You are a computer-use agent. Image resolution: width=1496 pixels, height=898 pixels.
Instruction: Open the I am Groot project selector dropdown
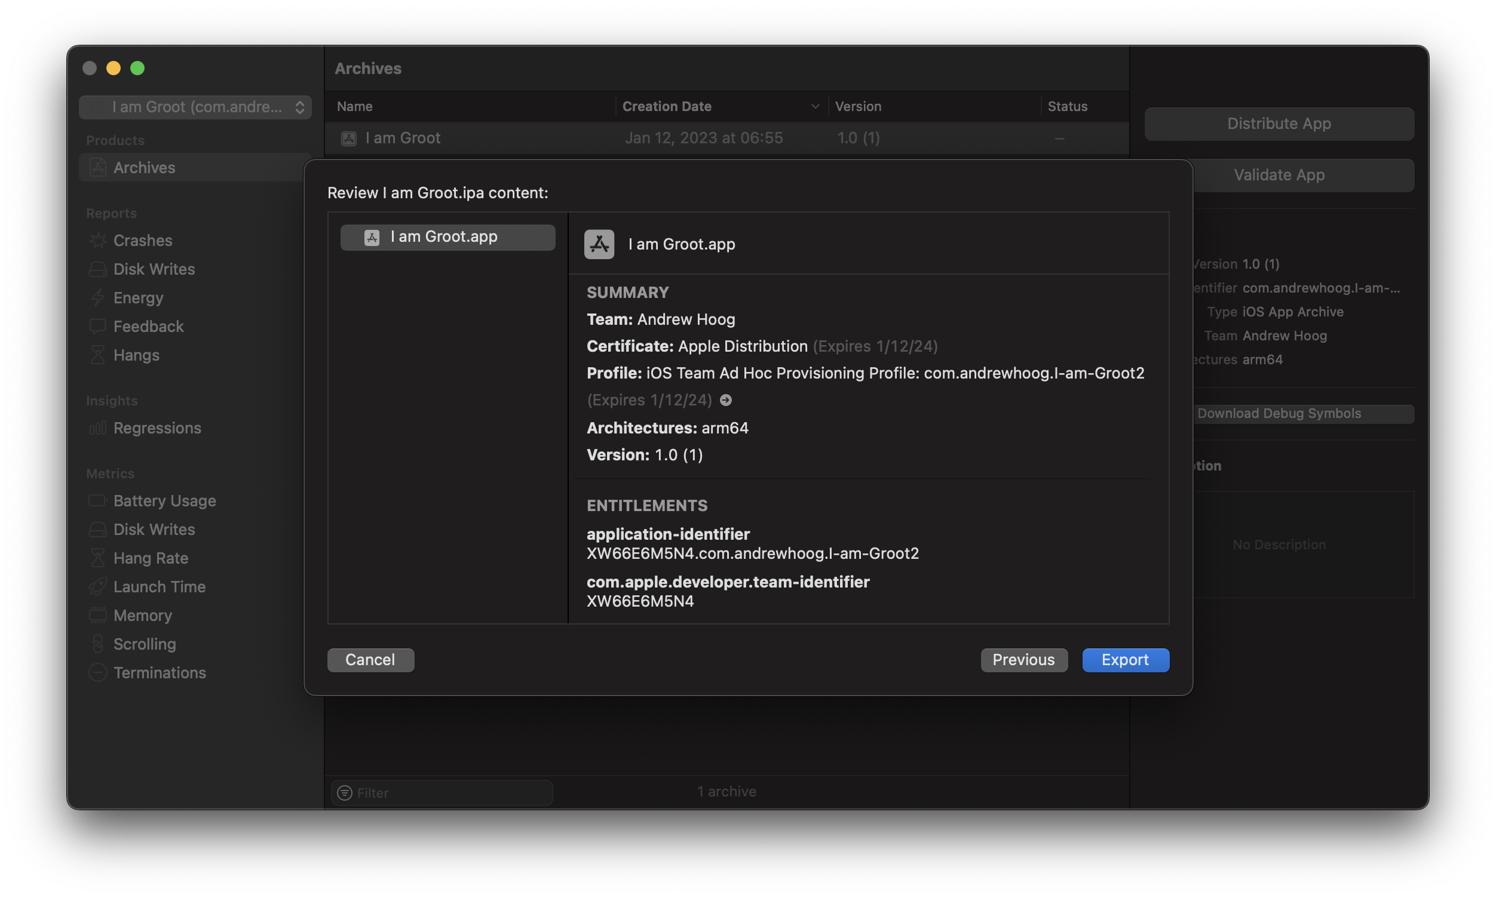coord(195,107)
